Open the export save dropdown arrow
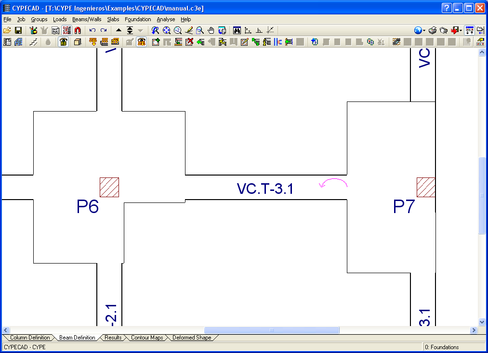The width and height of the screenshot is (488, 353). pos(461,30)
